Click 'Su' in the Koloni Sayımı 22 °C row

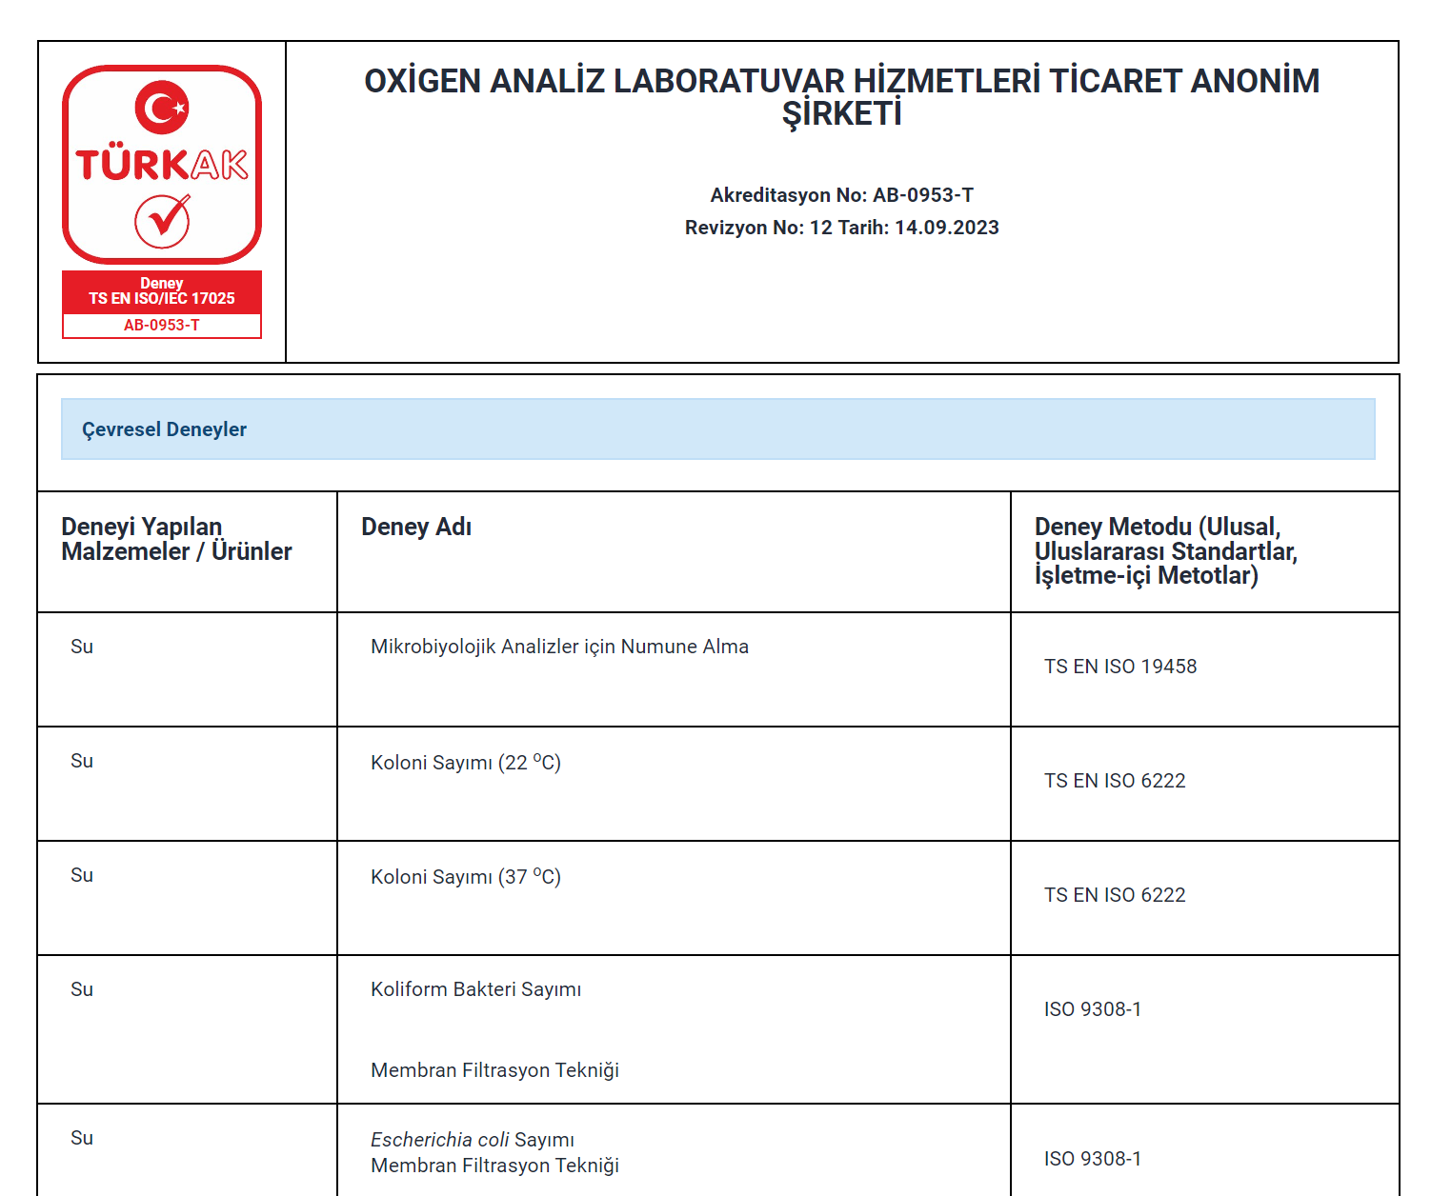(x=82, y=761)
